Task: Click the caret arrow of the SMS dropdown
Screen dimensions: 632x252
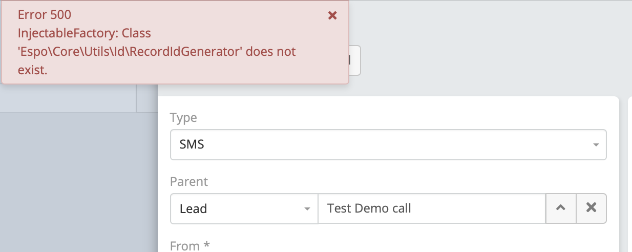Action: click(x=596, y=145)
